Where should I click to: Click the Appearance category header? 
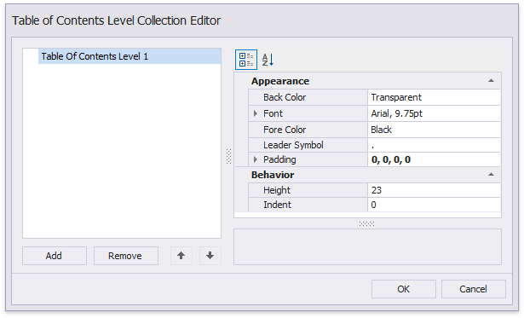click(367, 81)
